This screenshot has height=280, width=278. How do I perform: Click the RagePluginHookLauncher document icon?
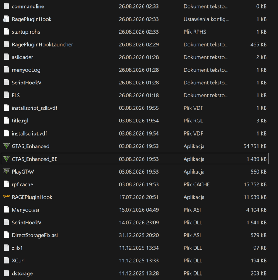[x=6, y=44]
